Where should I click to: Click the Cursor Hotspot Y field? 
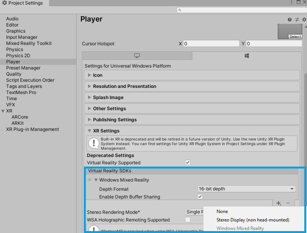(x=274, y=43)
